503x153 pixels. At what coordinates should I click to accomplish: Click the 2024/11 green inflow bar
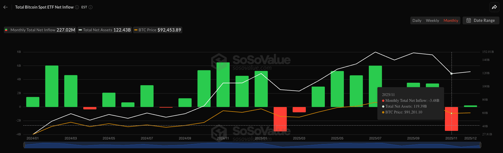click(223, 85)
